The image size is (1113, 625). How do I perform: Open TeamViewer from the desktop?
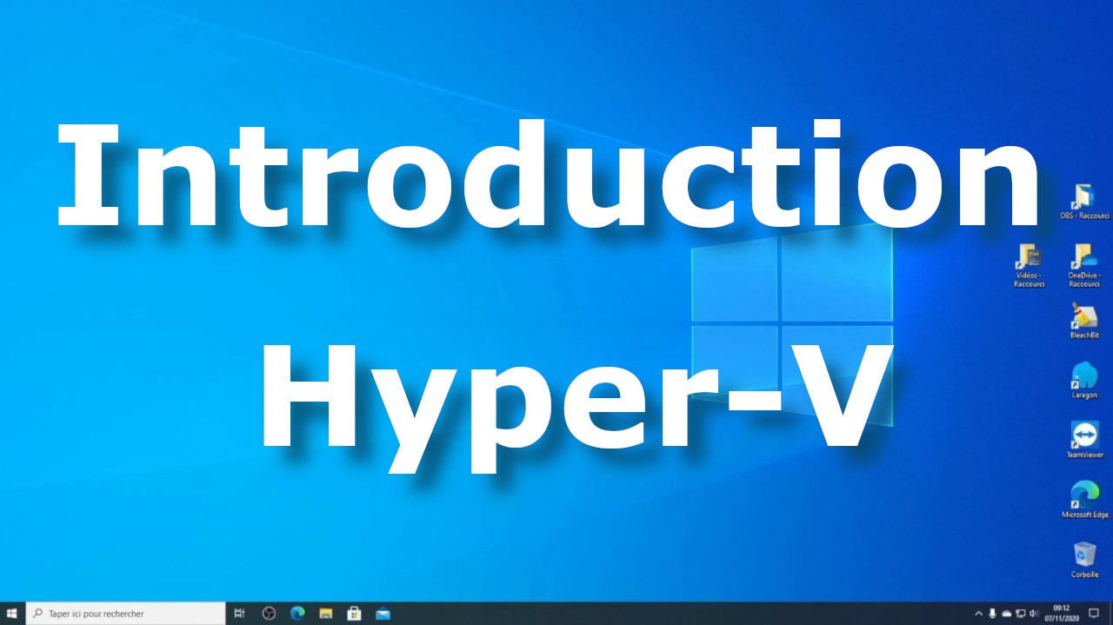pyautogui.click(x=1084, y=435)
